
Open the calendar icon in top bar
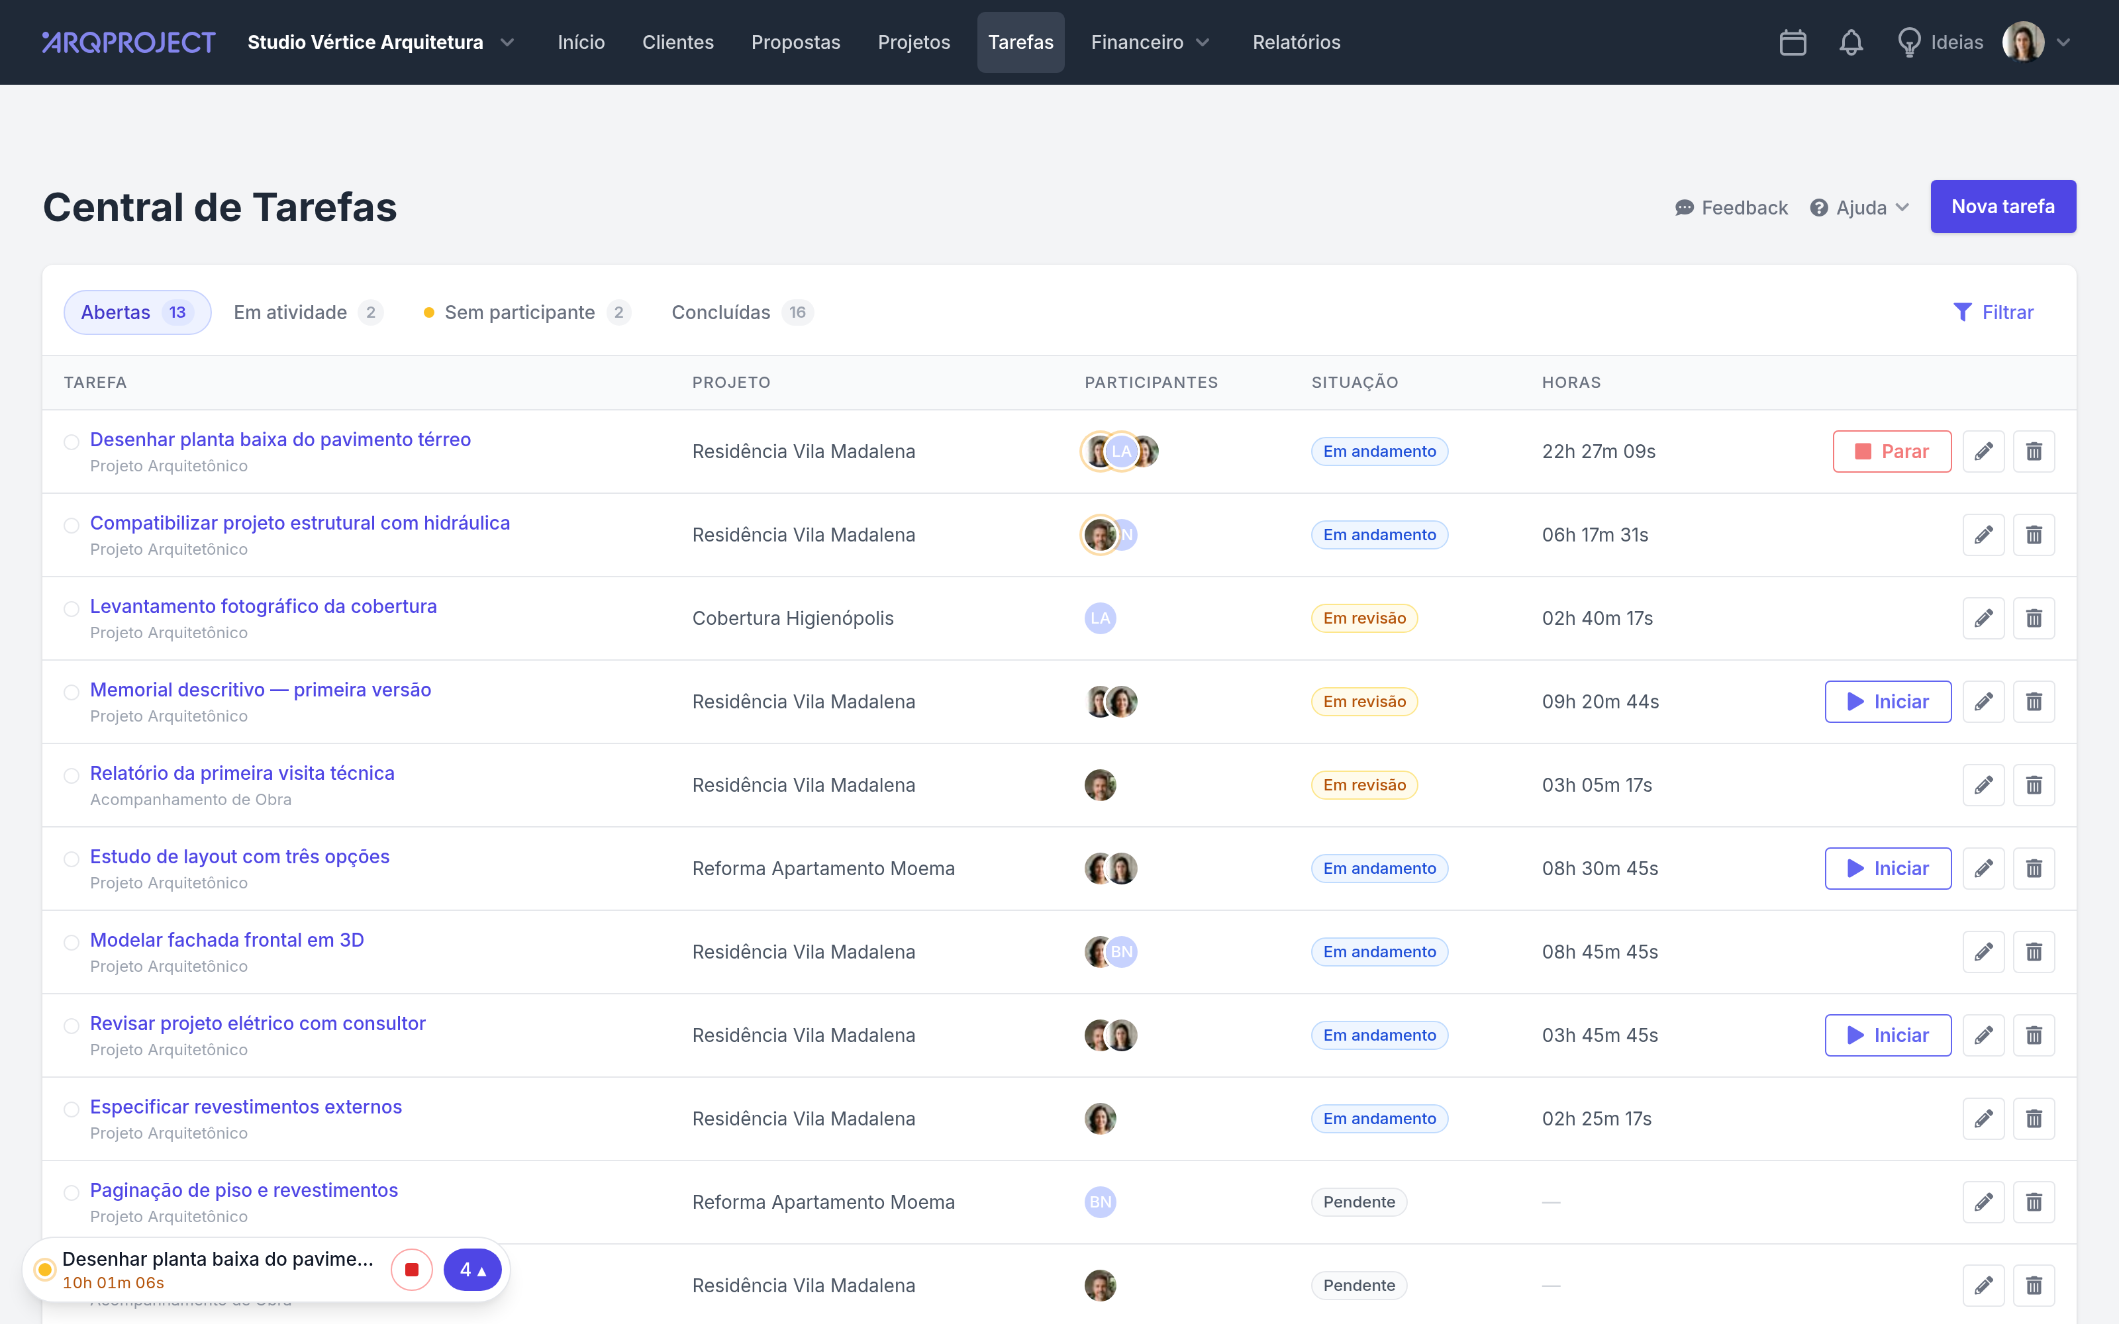pos(1793,42)
